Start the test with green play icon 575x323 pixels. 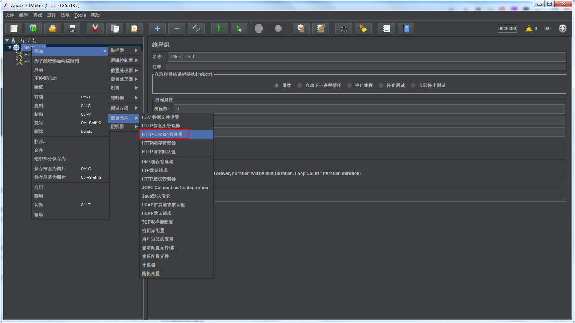coord(220,28)
